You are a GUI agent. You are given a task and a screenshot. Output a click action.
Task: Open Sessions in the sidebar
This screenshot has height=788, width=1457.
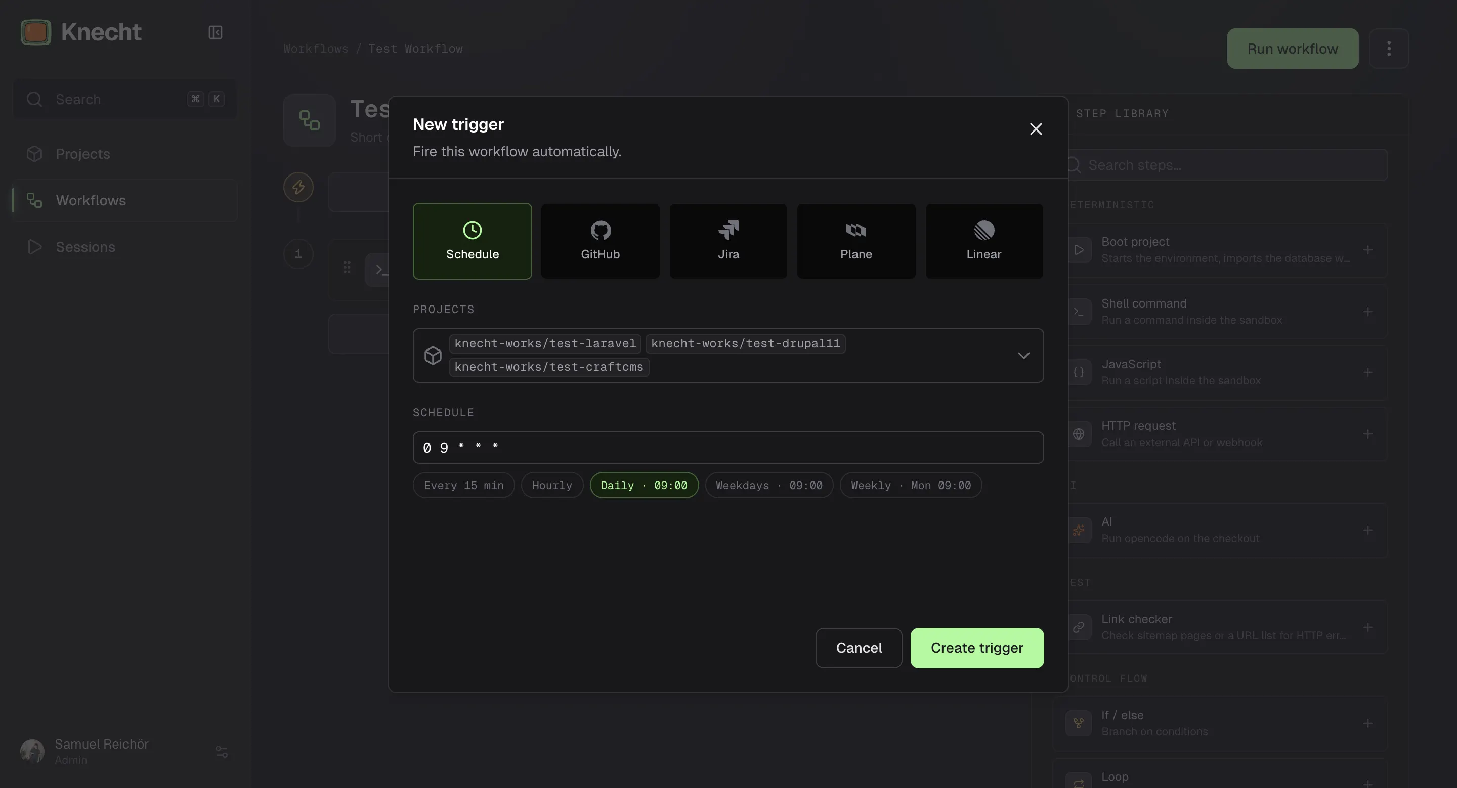click(x=125, y=247)
